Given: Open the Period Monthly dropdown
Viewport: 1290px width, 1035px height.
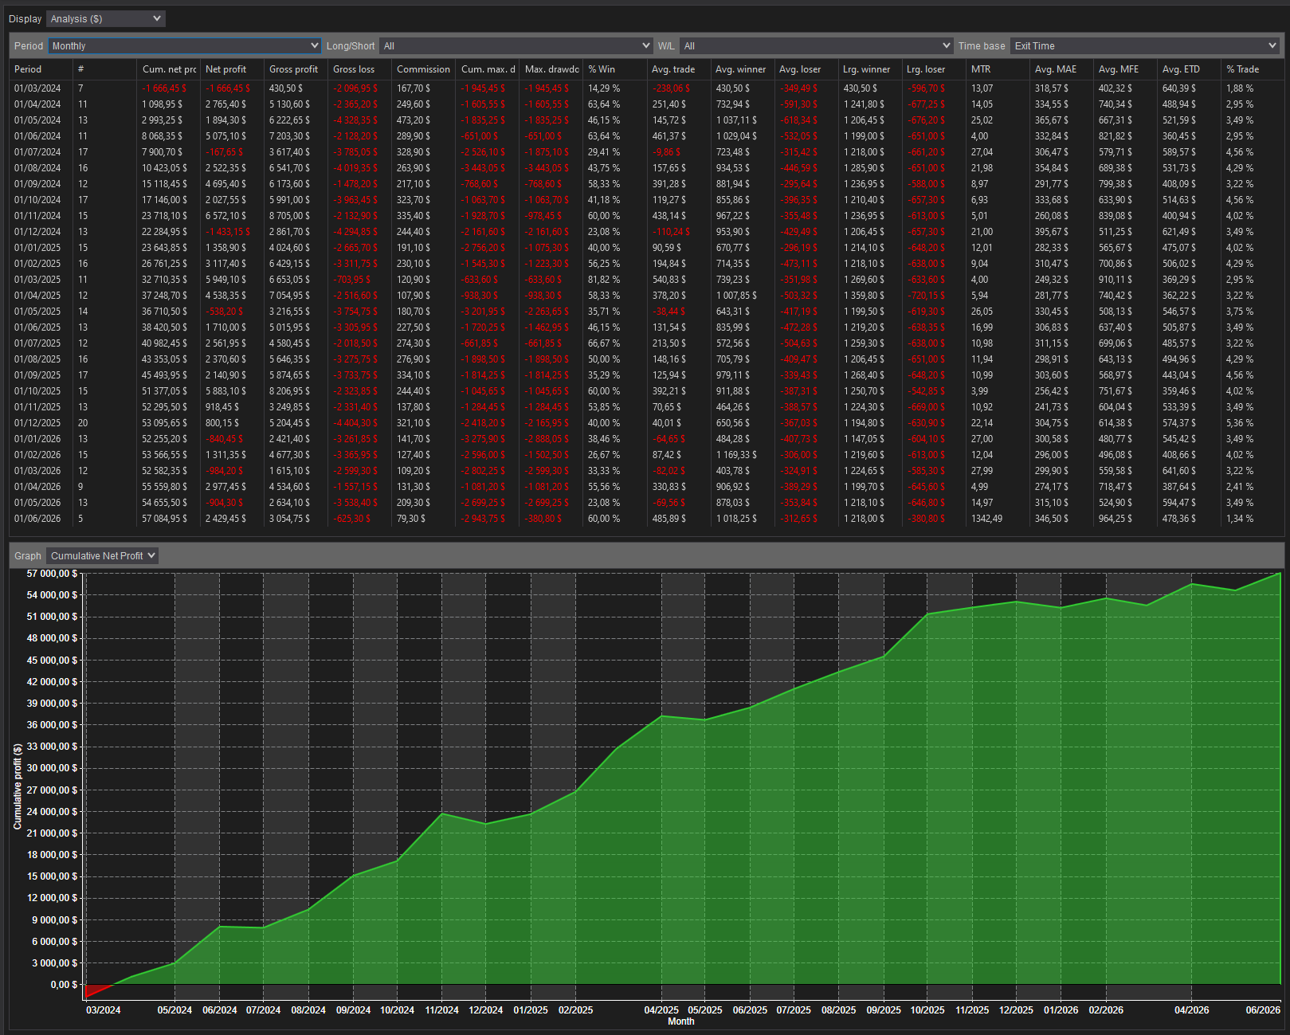Looking at the screenshot, I should tap(184, 46).
